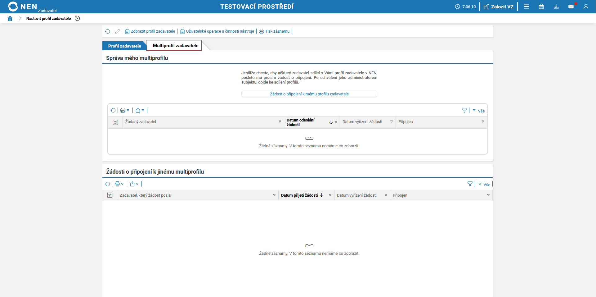Expand the lower table's Datum vyřízení žádosti column menu

(386, 195)
